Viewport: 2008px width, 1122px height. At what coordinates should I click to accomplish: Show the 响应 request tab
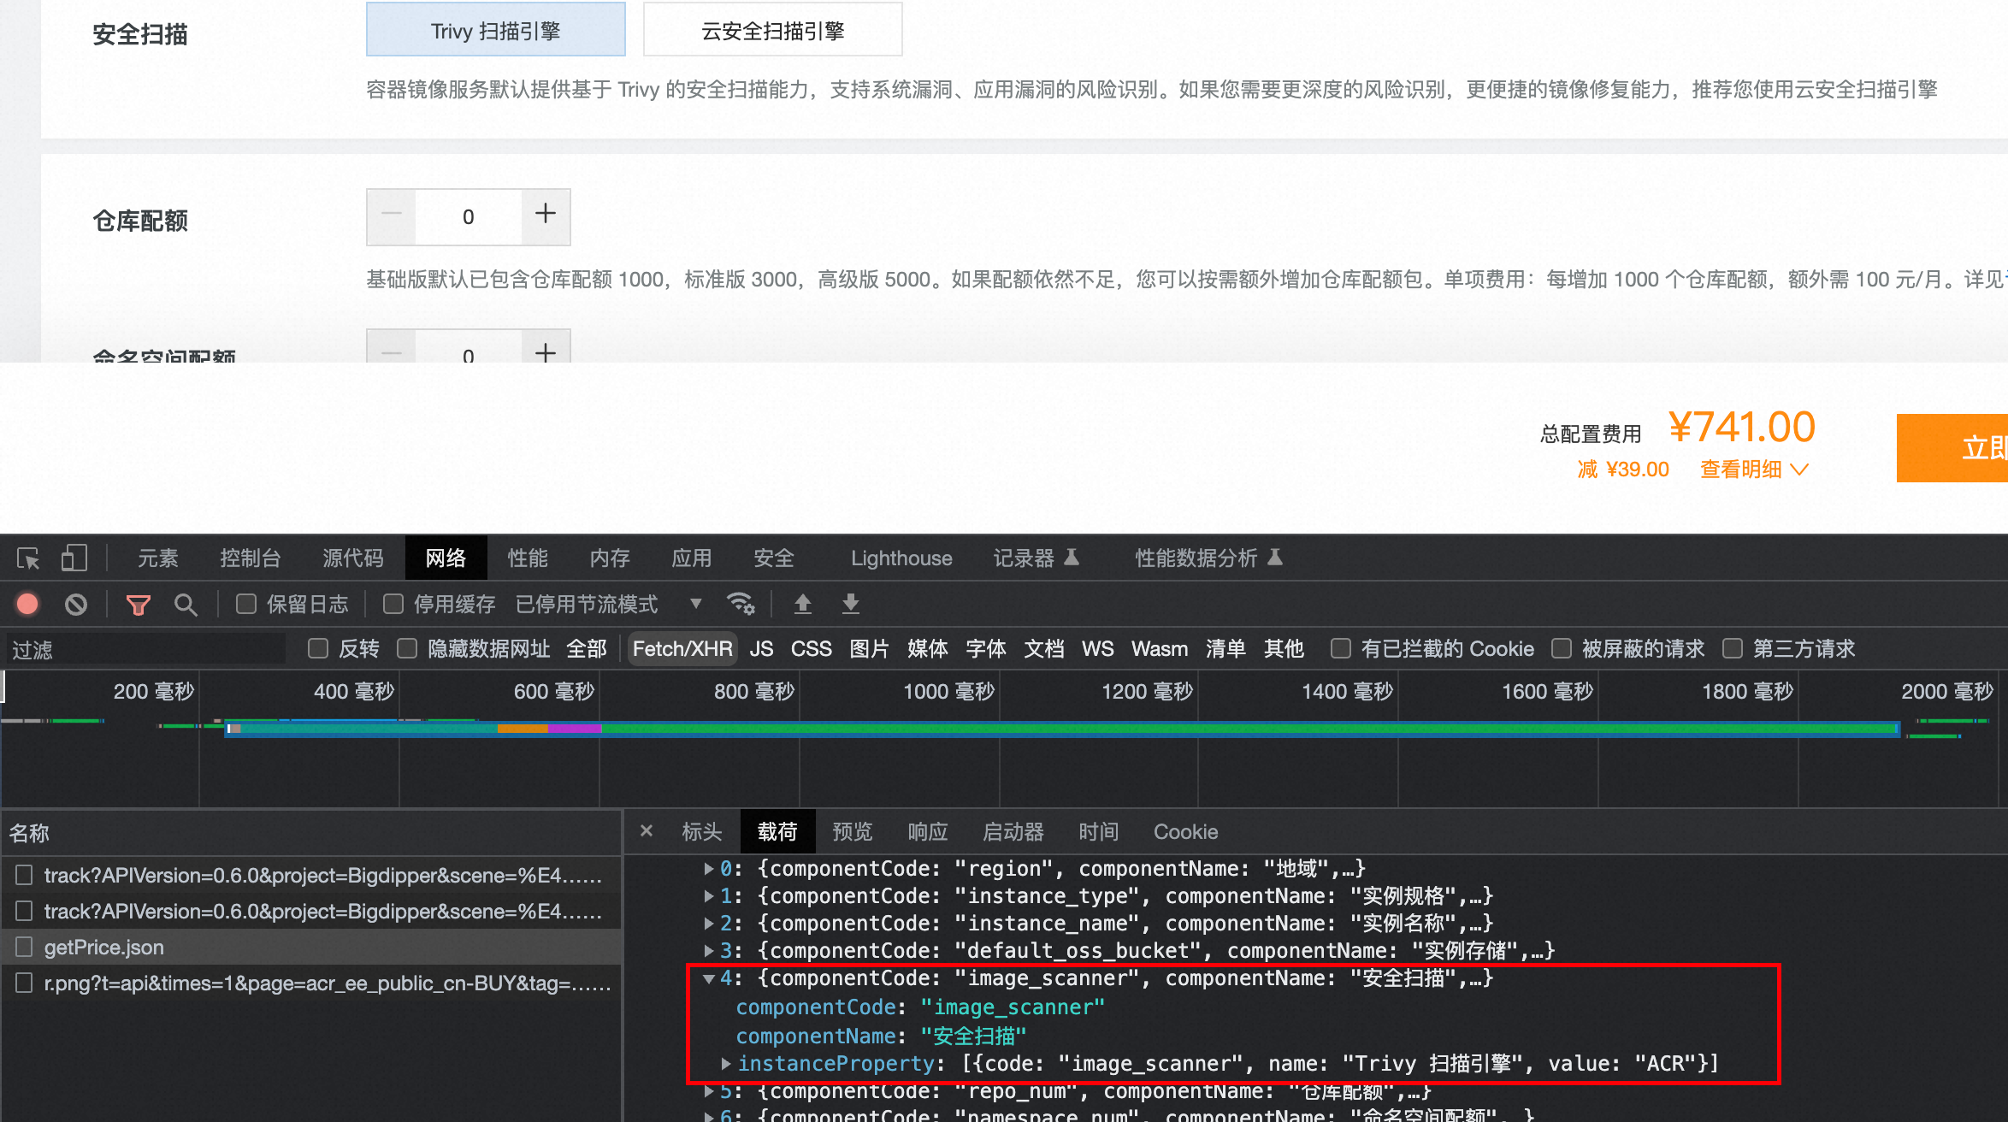pos(928,831)
